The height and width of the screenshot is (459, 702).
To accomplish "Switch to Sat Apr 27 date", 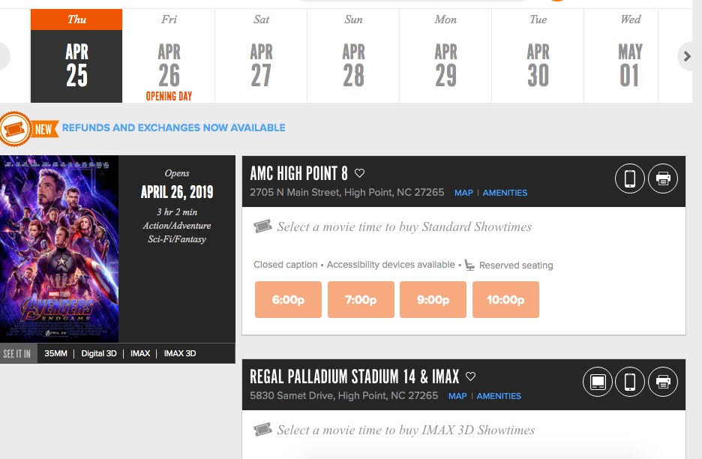I will [261, 56].
